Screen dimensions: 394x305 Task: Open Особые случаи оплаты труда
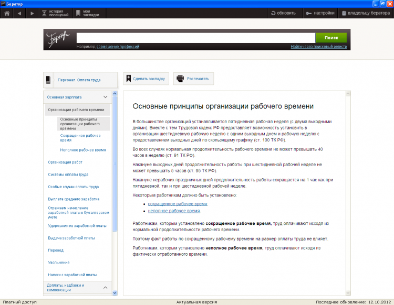click(74, 187)
